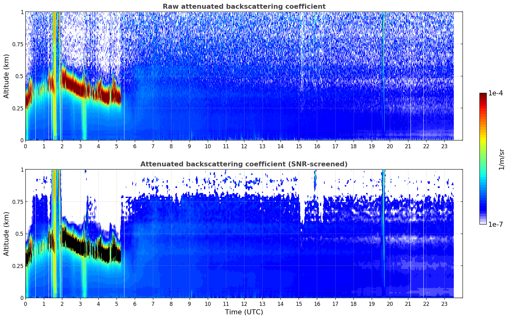Click time tick '23' under the raw plot
Image resolution: width=508 pixels, height=319 pixels.
pos(444,146)
